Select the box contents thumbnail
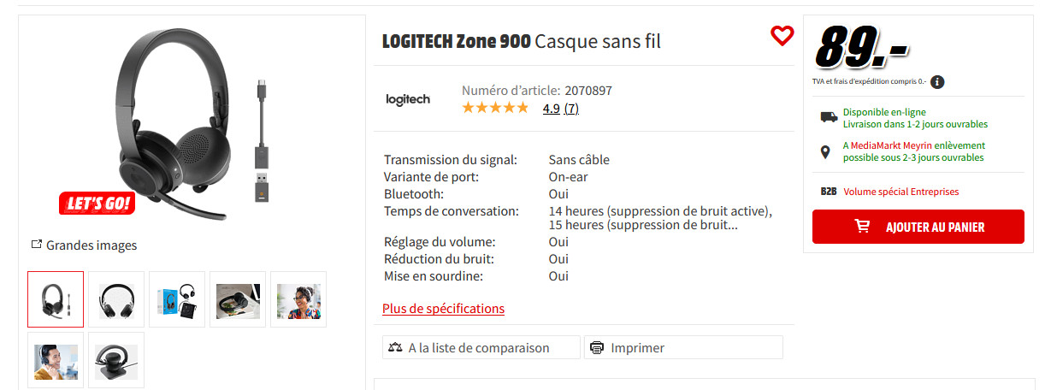 [177, 299]
